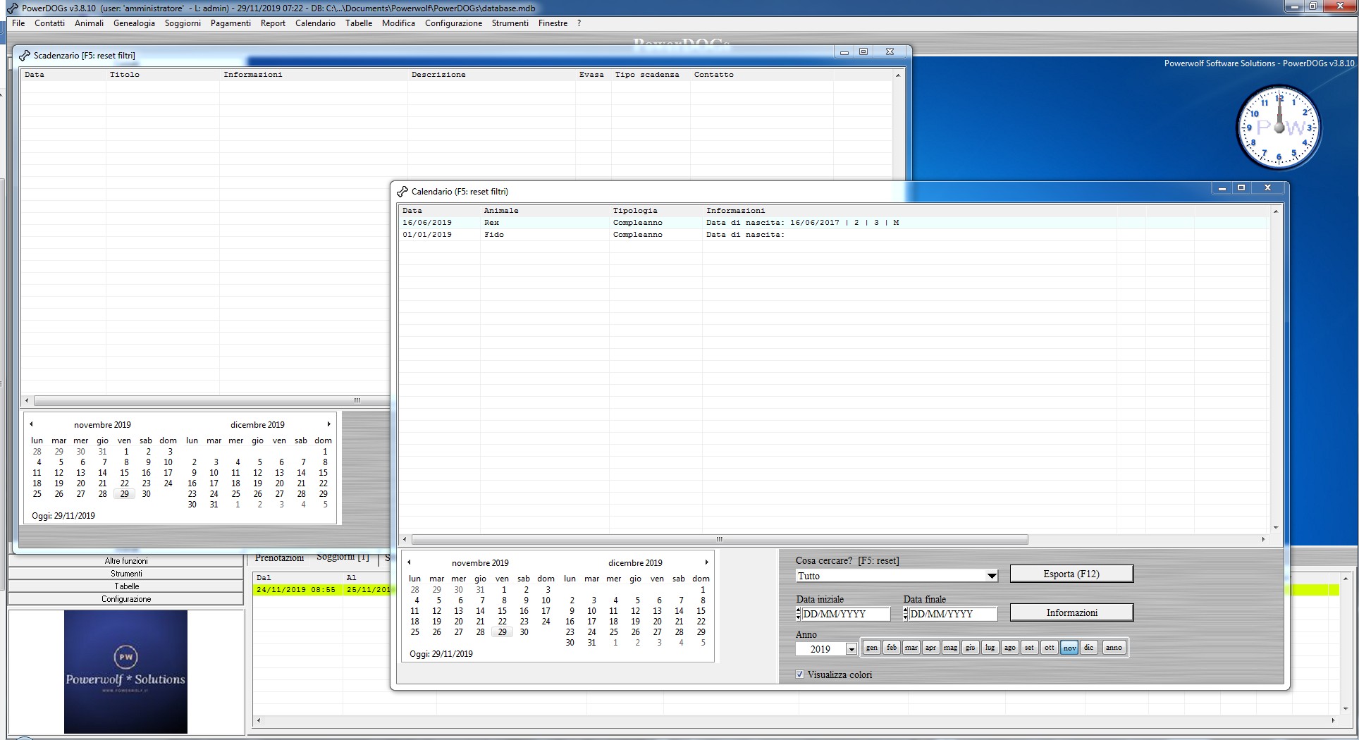Screen dimensions: 1359x740
Task: Click the Esporta (F12) button
Action: 1071,574
